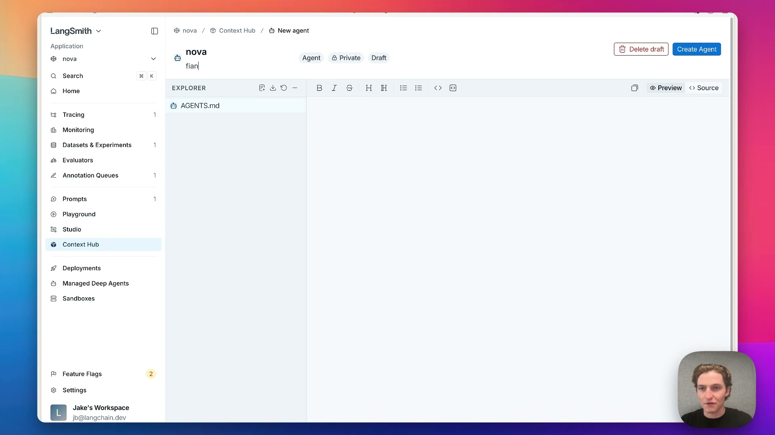Insert a bulleted list
The width and height of the screenshot is (775, 435).
(419, 88)
